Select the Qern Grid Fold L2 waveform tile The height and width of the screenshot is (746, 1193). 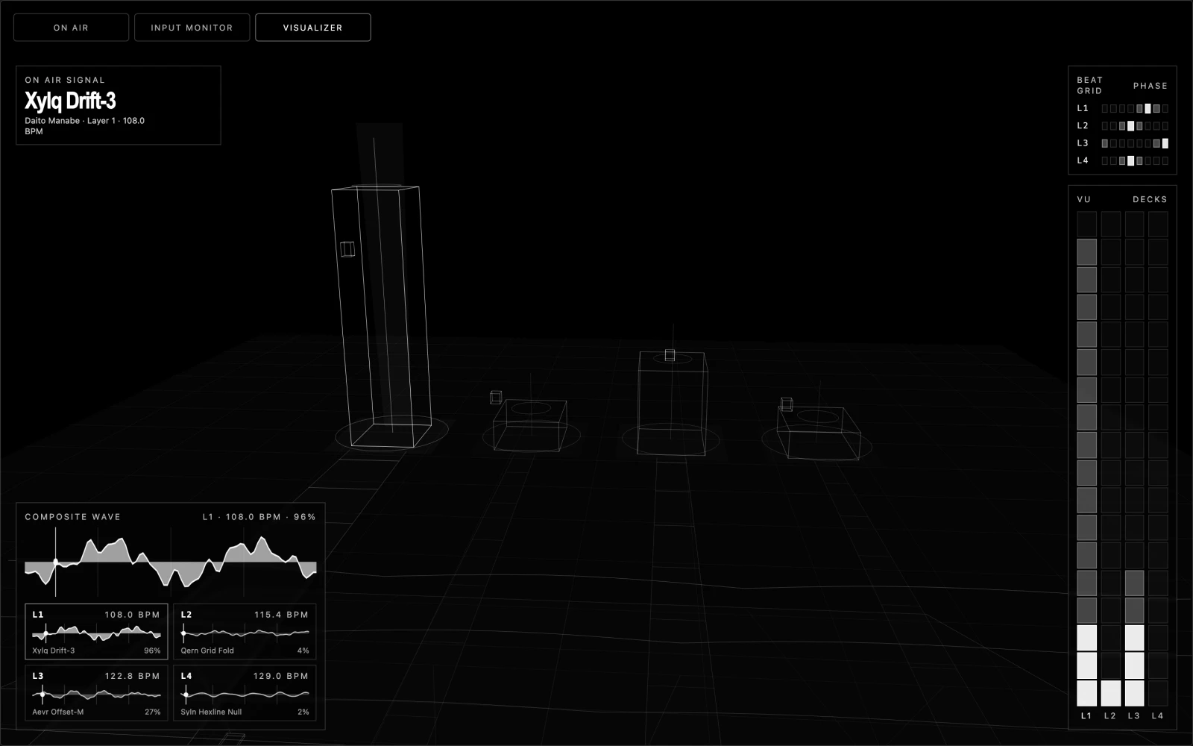point(245,631)
